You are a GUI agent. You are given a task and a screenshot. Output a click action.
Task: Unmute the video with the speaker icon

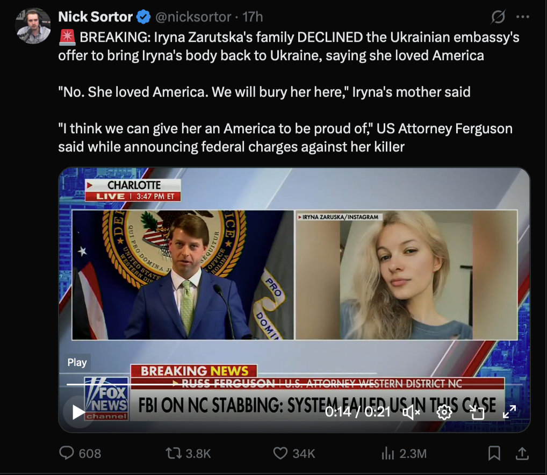tap(412, 412)
